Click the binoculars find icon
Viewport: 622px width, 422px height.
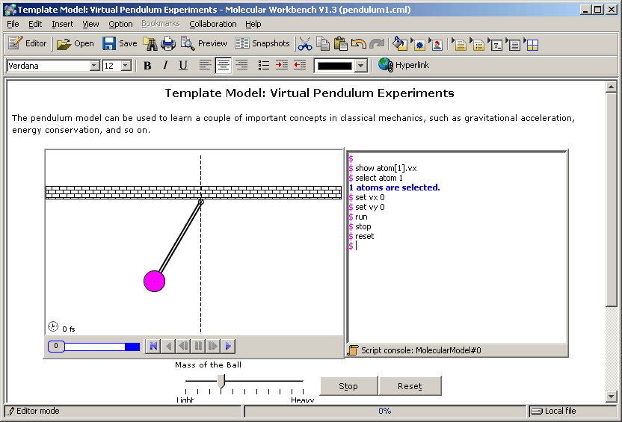point(150,43)
